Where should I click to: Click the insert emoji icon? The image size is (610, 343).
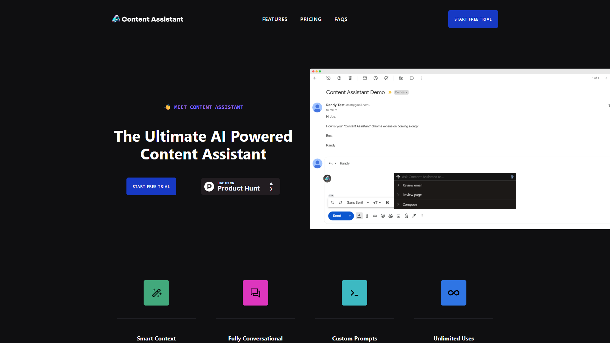[x=383, y=216]
